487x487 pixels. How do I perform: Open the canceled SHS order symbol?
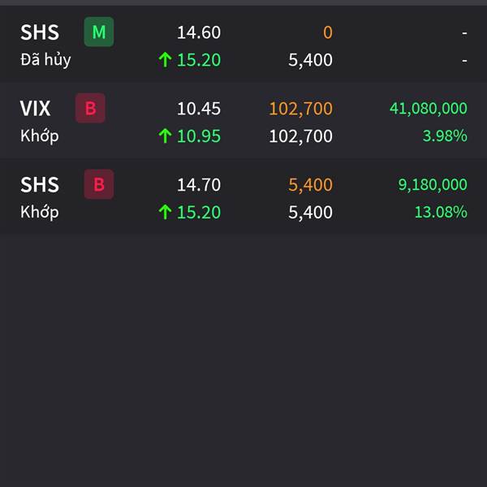[40, 32]
